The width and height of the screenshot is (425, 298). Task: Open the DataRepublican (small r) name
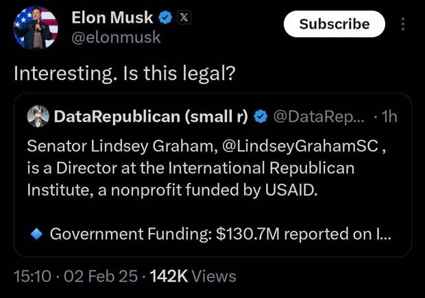tap(151, 116)
